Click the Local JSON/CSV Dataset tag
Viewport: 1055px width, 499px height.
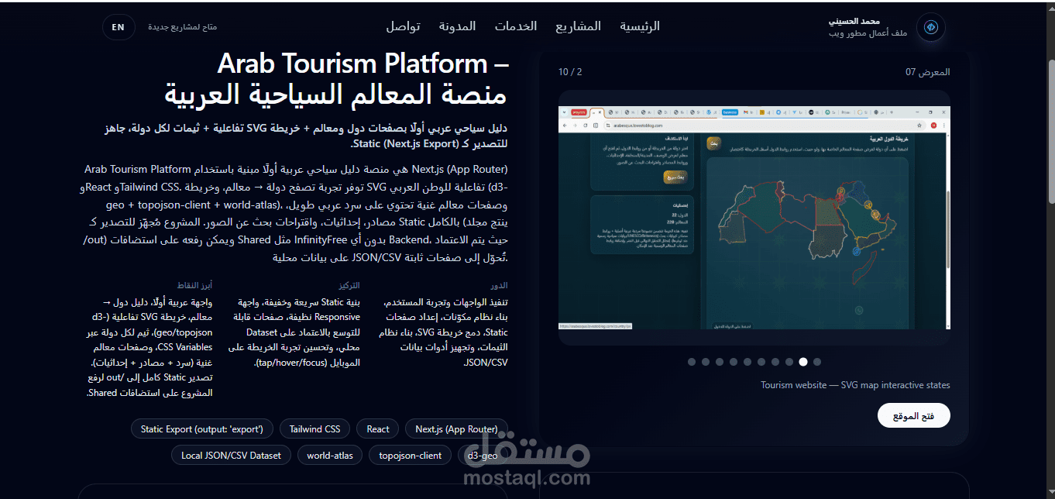pyautogui.click(x=232, y=455)
